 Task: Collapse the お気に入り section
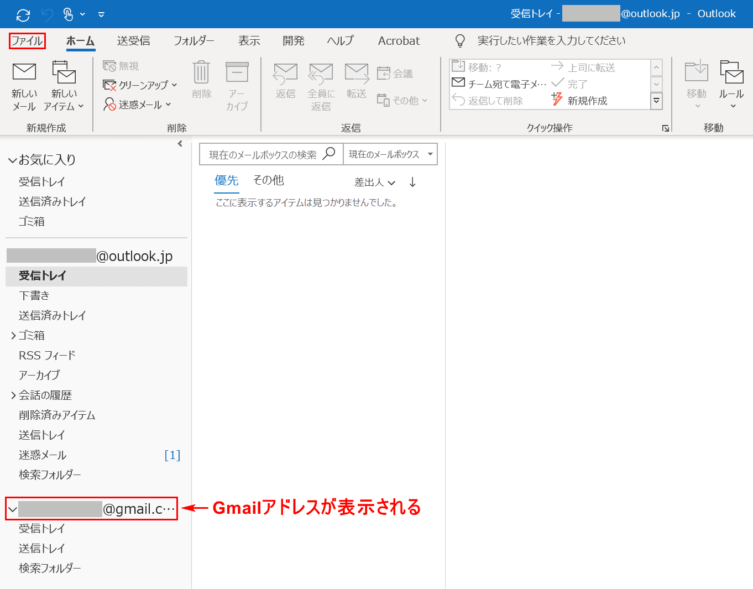(13, 160)
